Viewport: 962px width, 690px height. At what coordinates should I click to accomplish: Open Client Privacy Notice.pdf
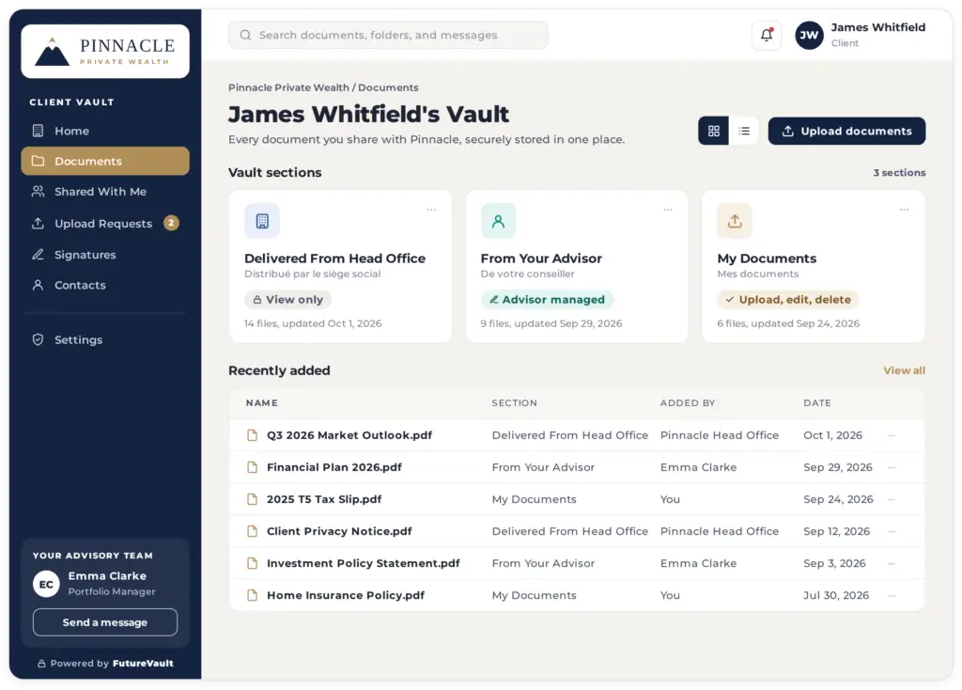point(339,531)
